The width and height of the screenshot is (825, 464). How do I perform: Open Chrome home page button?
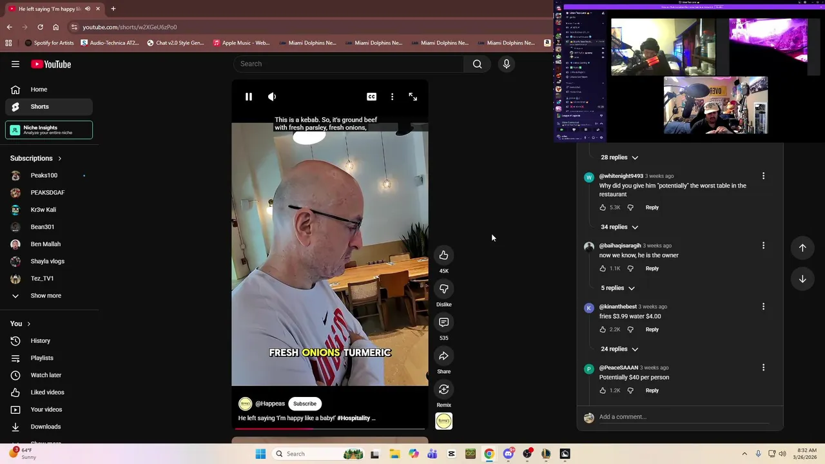coord(55,27)
